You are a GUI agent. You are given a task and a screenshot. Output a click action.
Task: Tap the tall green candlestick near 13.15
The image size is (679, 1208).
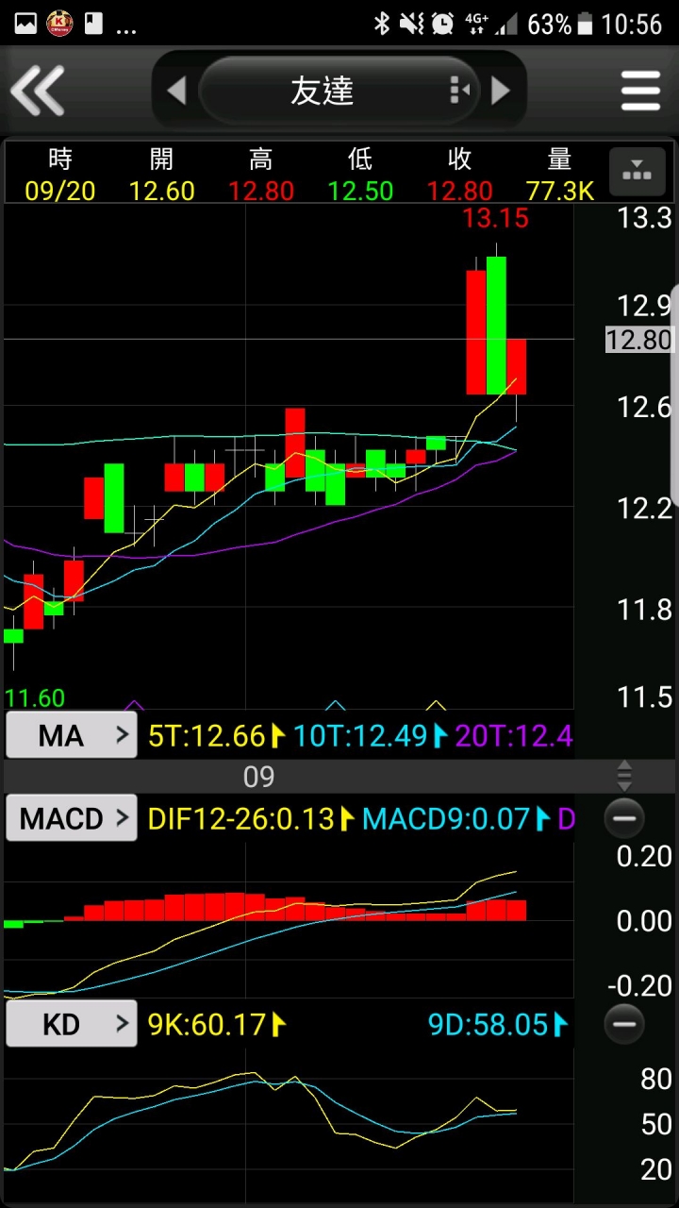496,325
